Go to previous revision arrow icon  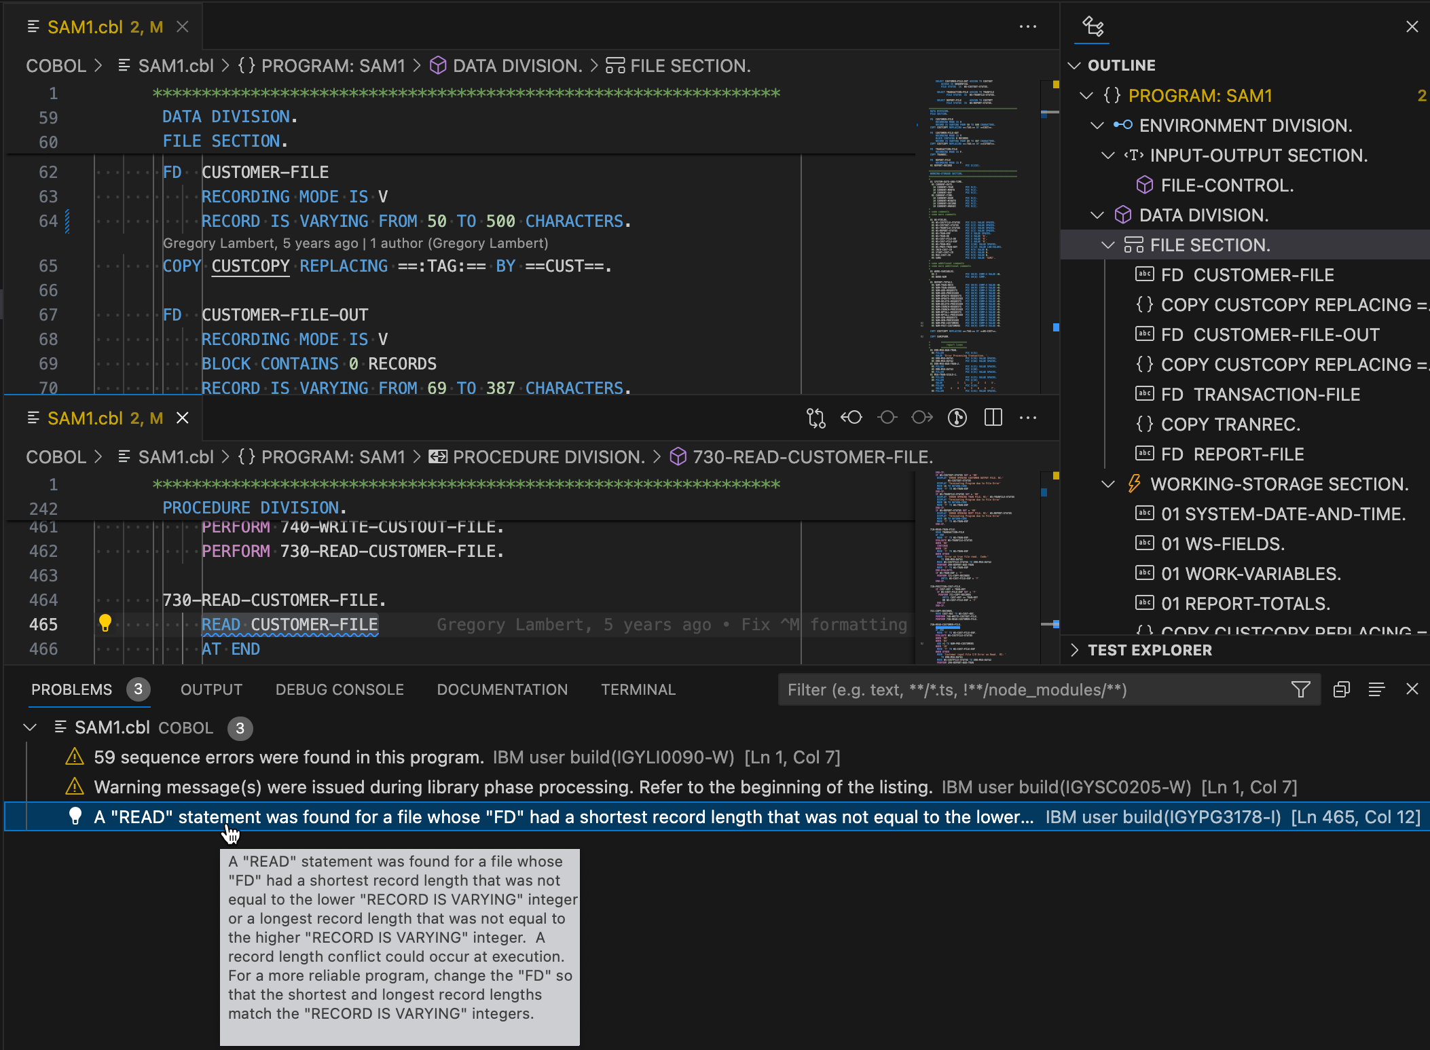pos(851,418)
